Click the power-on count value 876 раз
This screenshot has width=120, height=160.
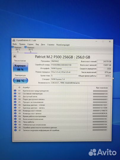(104, 72)
